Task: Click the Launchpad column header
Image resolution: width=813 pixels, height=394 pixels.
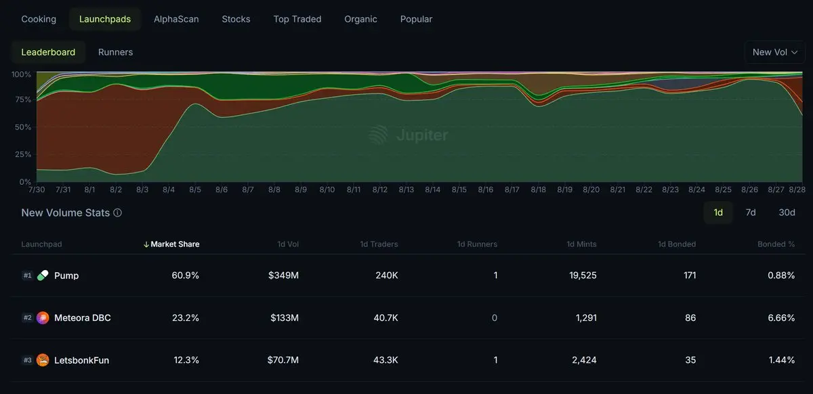Action: coord(41,244)
